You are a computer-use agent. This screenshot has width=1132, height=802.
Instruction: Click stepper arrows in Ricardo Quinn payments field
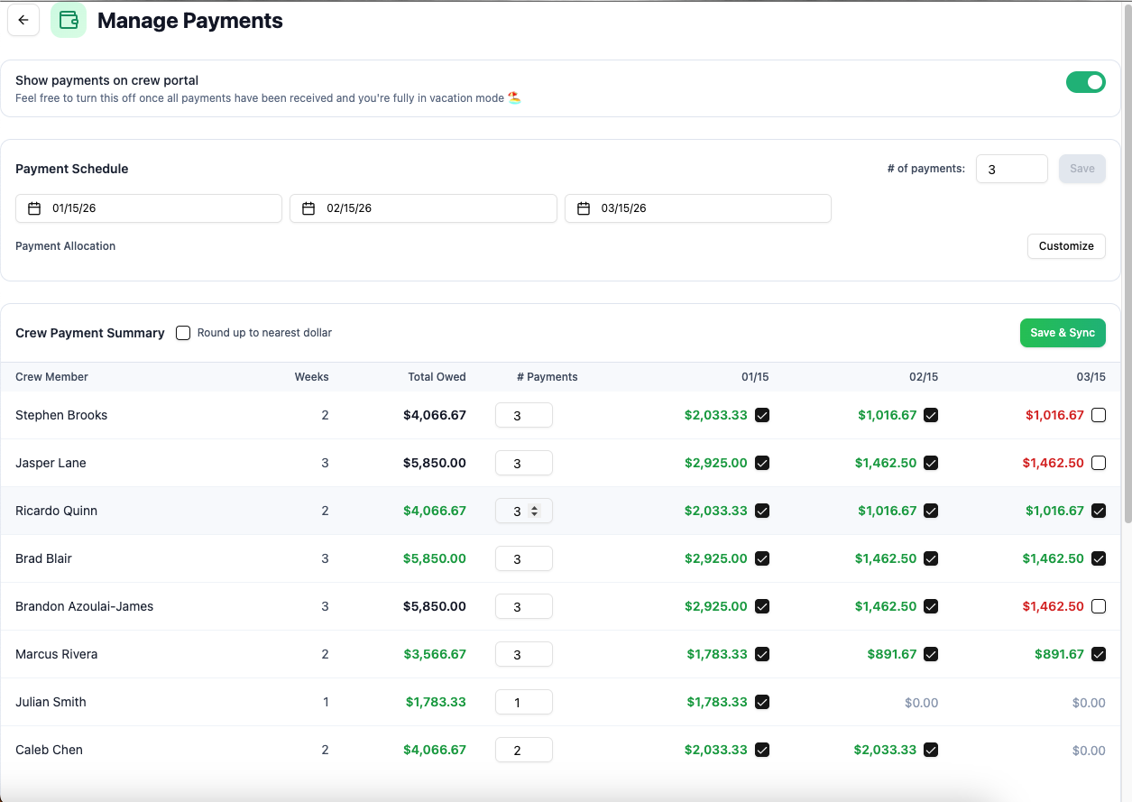534,511
